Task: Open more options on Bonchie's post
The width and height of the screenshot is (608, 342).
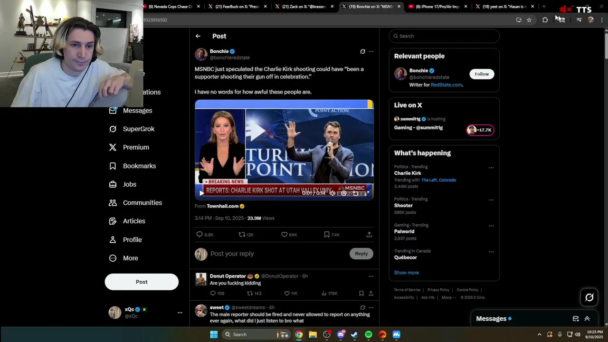Action: (x=371, y=51)
